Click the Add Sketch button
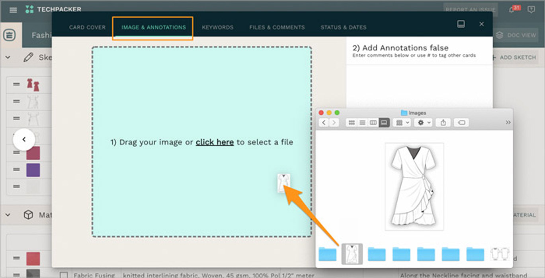 coord(514,57)
